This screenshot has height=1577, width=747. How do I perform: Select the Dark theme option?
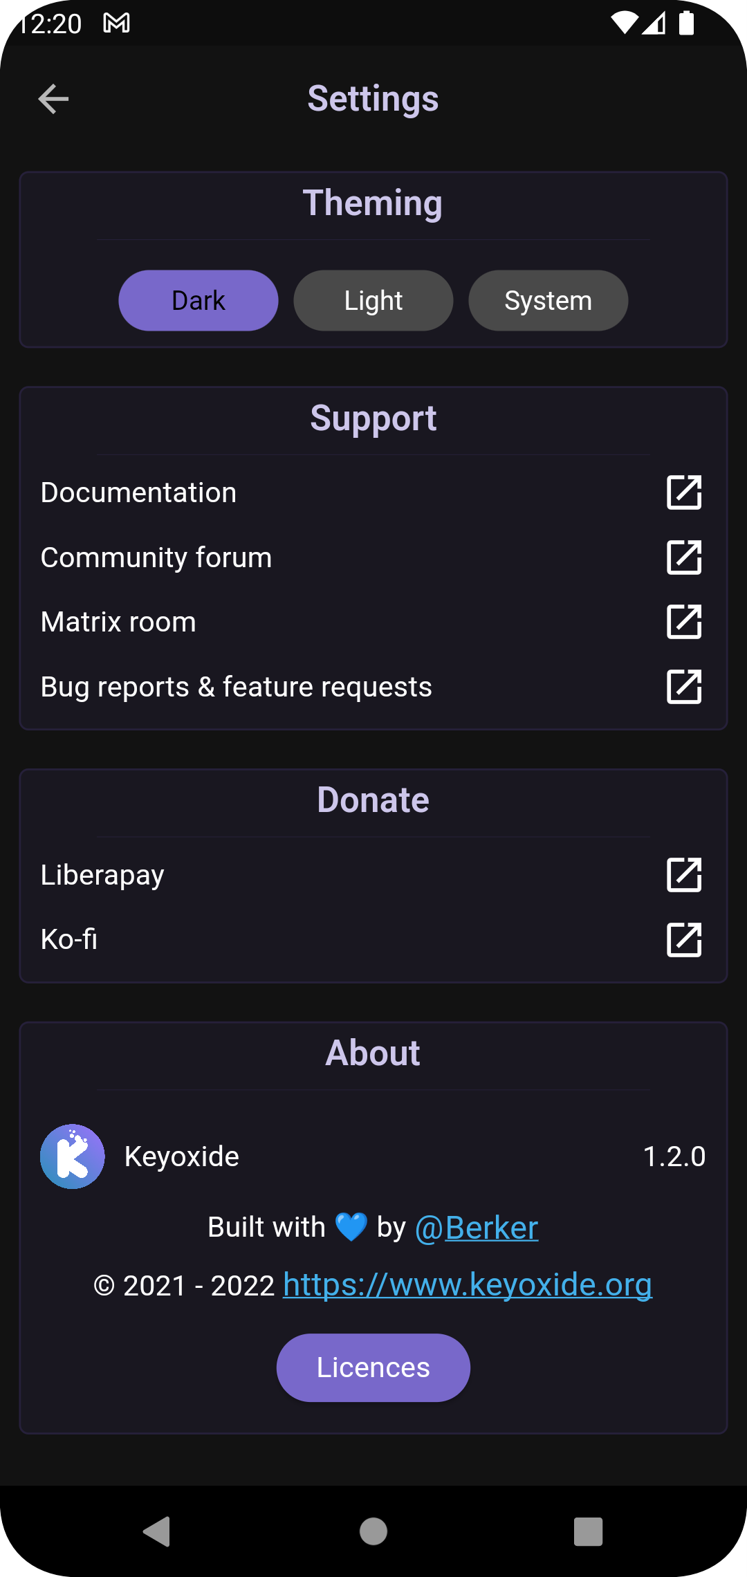(199, 301)
